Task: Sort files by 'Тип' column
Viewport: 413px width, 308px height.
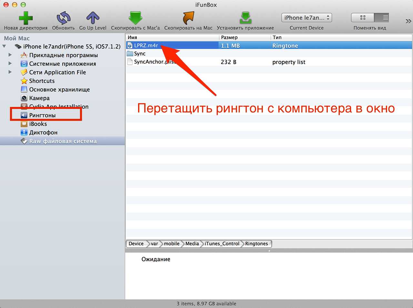Action: click(341, 37)
